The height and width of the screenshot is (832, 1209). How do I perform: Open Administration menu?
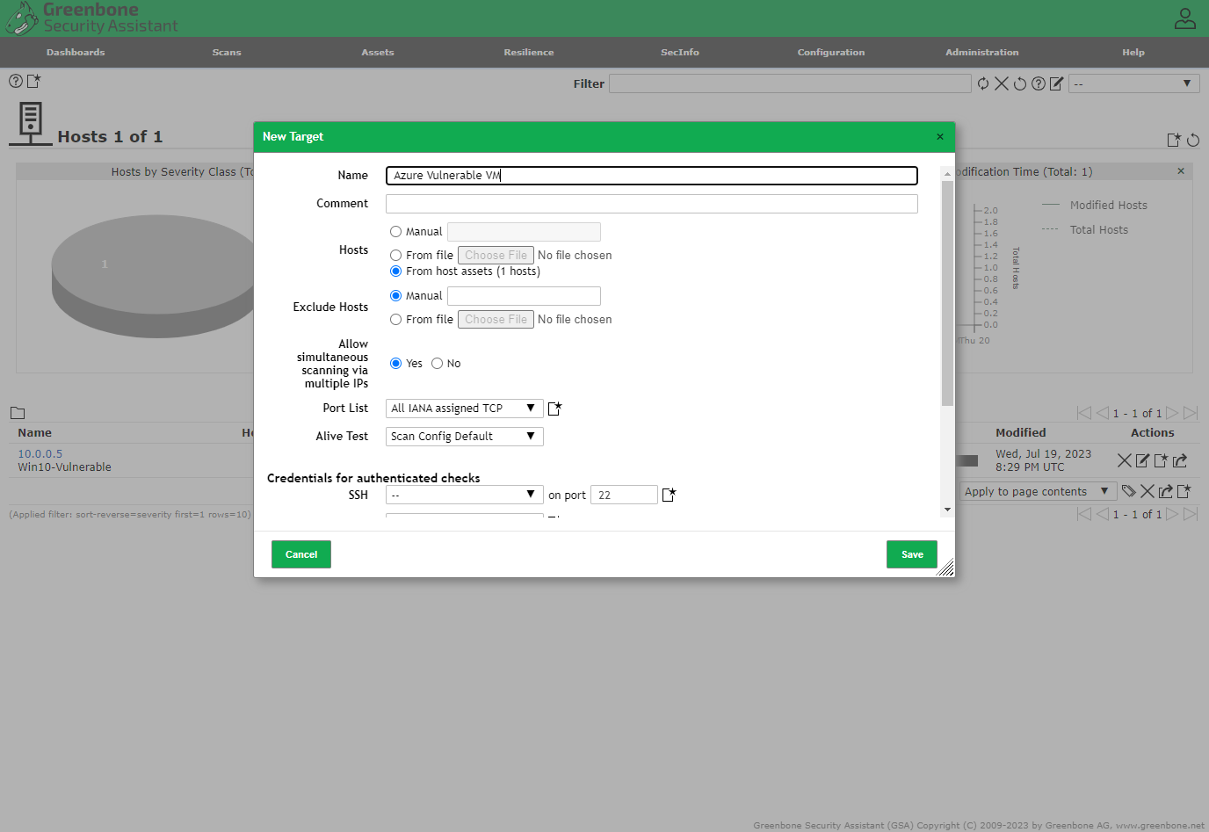(982, 53)
